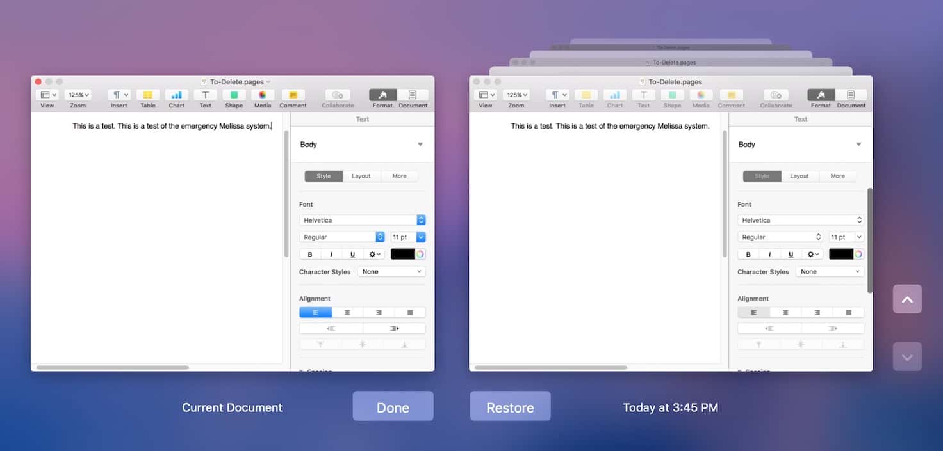Enable center alignment in current document
Screen dimensions: 943x451
coord(347,313)
